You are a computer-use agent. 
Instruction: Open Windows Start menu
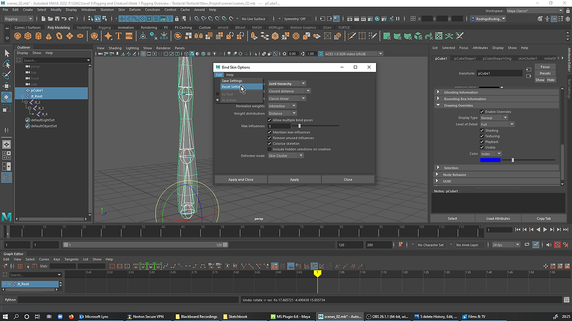[x=5, y=317]
